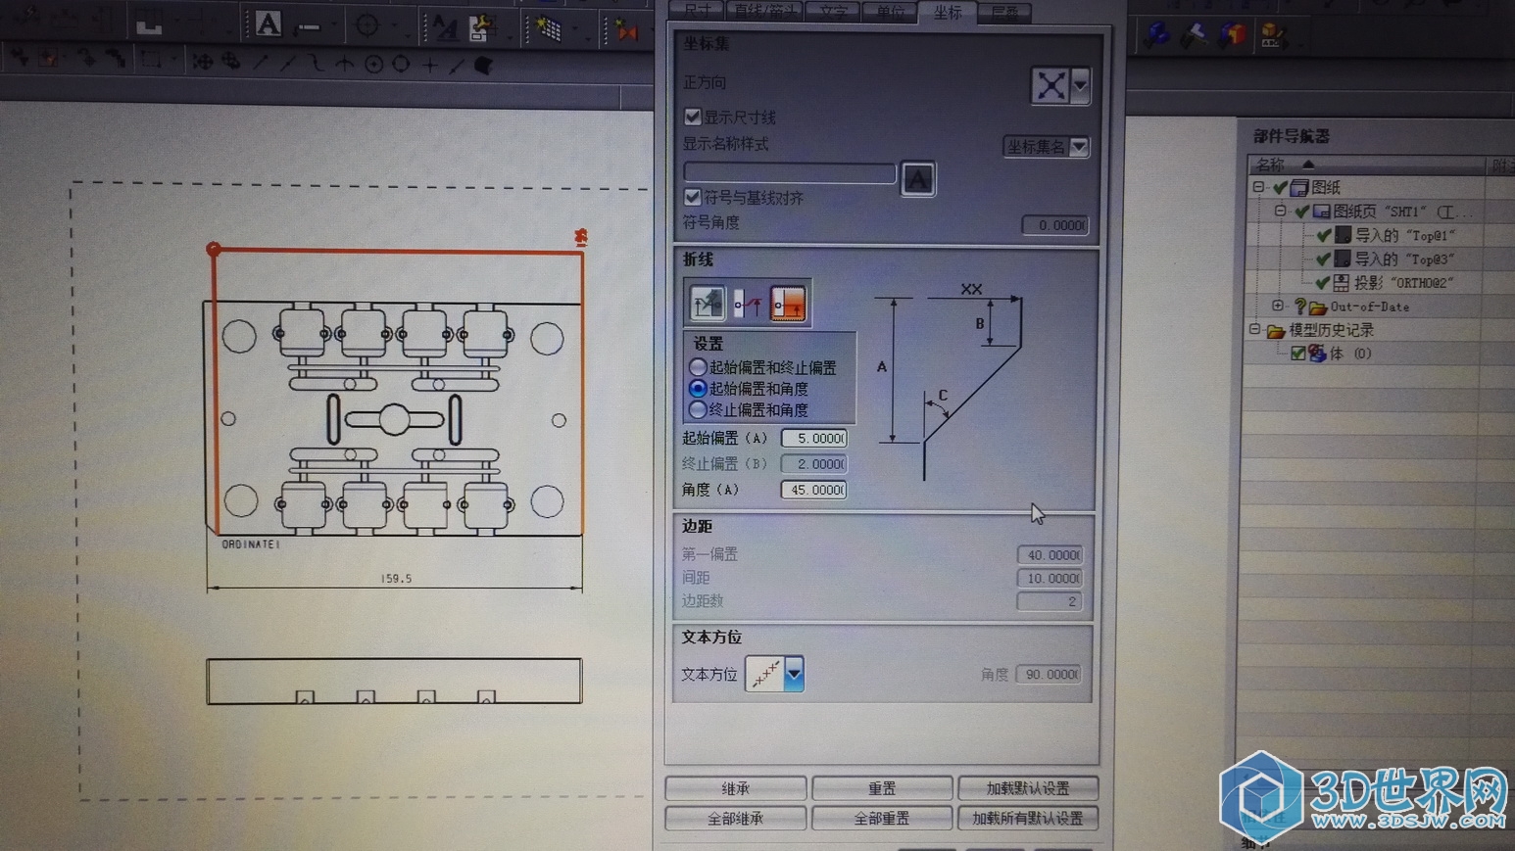Select the Note text 'A' tool in toolbar
This screenshot has width=1515, height=851.
(x=268, y=24)
